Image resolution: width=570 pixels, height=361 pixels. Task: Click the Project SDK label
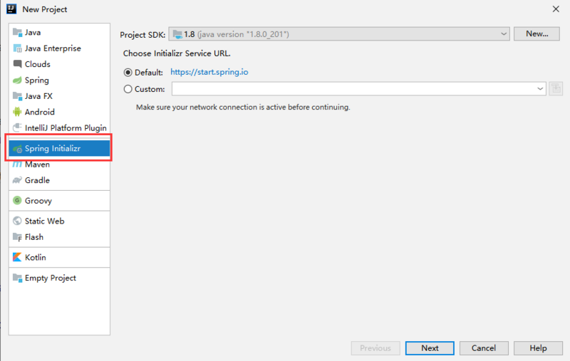click(142, 34)
